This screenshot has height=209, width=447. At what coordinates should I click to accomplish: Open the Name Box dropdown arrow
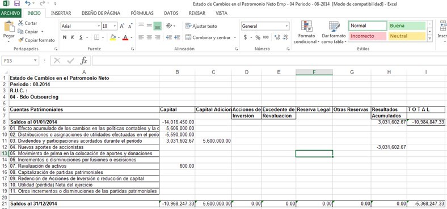[x=35, y=61]
